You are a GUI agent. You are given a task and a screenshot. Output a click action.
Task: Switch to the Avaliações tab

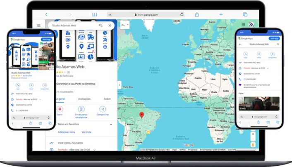coord(84,99)
